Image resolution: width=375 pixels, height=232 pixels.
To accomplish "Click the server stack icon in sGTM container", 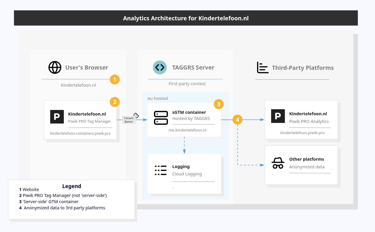I will [161, 118].
